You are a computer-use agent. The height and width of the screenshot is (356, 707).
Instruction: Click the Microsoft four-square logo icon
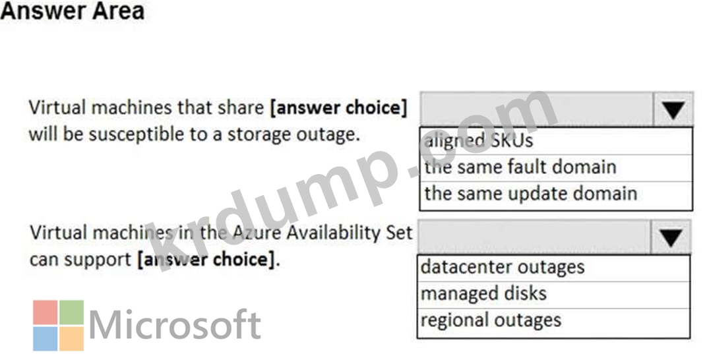[58, 326]
